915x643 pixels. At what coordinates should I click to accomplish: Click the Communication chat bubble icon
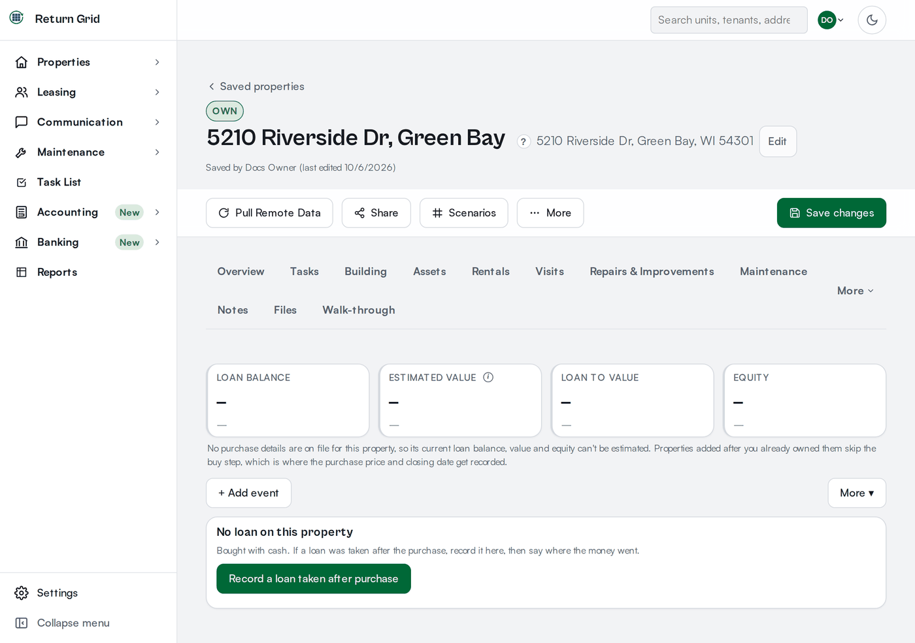click(x=22, y=122)
